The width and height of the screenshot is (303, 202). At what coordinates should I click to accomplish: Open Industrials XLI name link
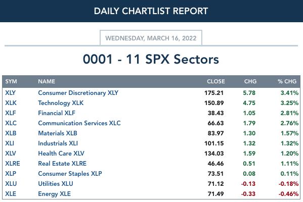pyautogui.click(x=58, y=143)
